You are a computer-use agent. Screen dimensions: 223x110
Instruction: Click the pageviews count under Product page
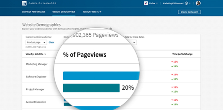[36, 47]
